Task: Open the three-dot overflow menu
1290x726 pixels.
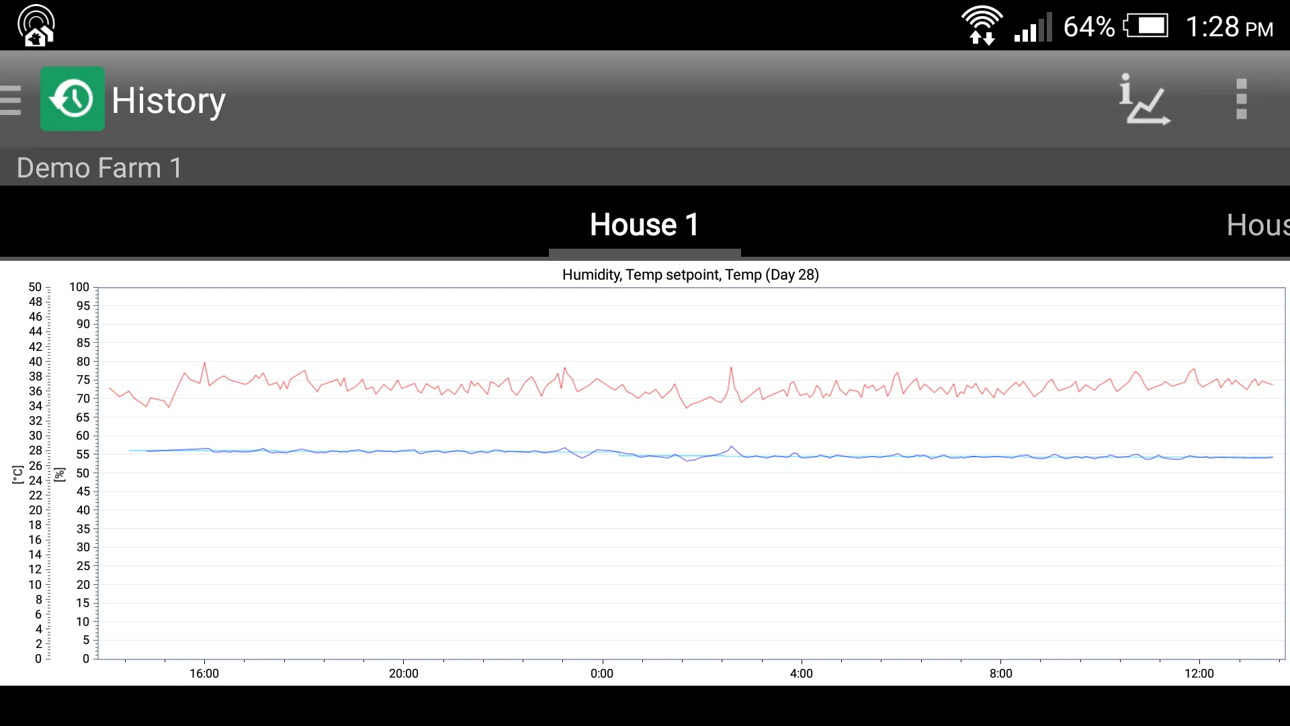Action: pyautogui.click(x=1241, y=99)
